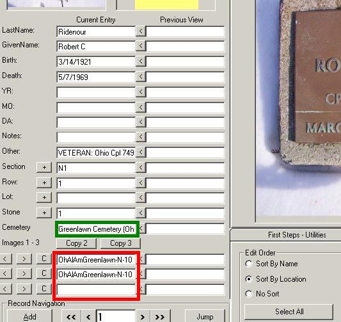Screen dimensions: 341x322
Task: Click the empty Notes current entry field
Action: [96, 137]
